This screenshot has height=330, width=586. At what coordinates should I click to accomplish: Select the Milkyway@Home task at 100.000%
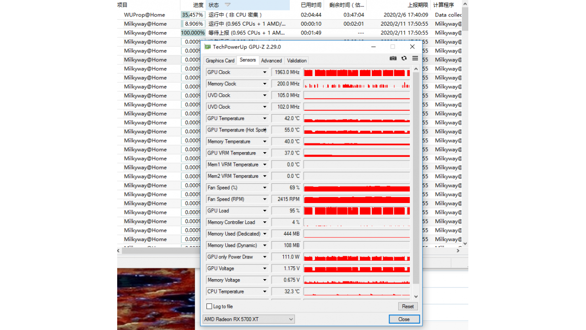click(x=290, y=33)
